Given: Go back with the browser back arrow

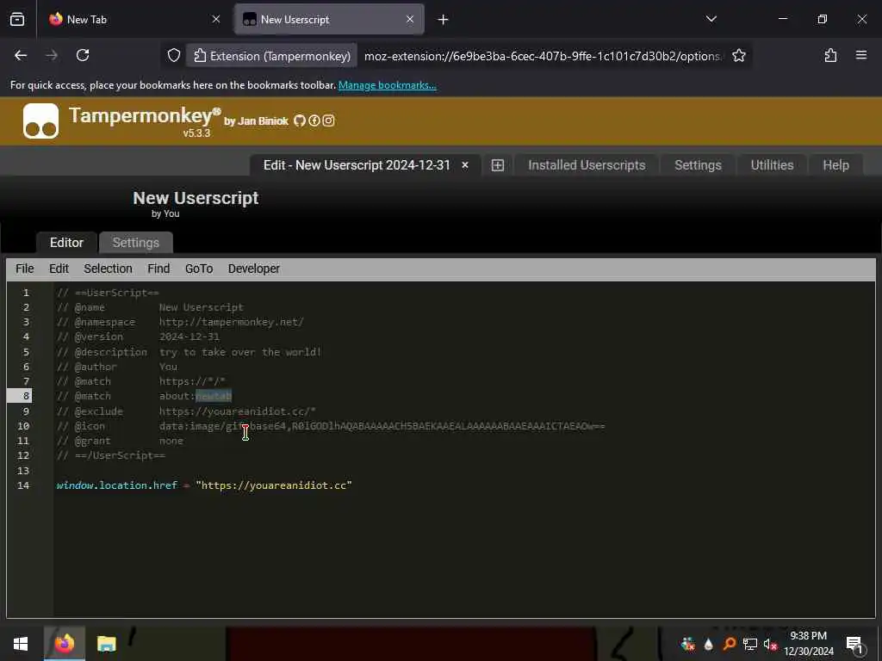Looking at the screenshot, I should click(21, 56).
